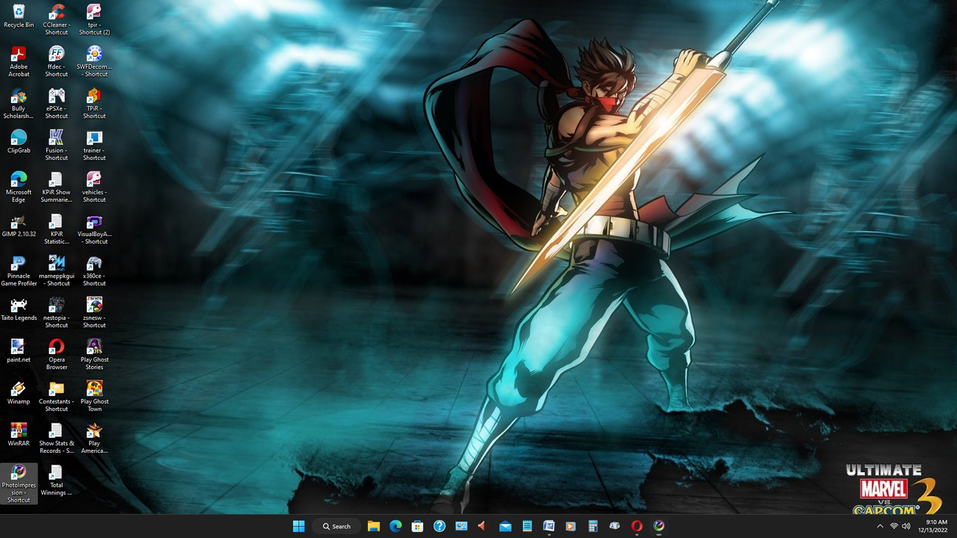Select the ffdec shortcut icon
Image resolution: width=957 pixels, height=538 pixels.
click(56, 61)
